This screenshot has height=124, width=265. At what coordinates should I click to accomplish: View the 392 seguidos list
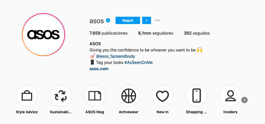pyautogui.click(x=197, y=33)
